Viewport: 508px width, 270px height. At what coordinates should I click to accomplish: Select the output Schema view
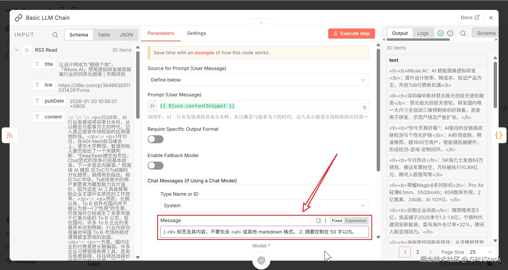tap(486, 33)
